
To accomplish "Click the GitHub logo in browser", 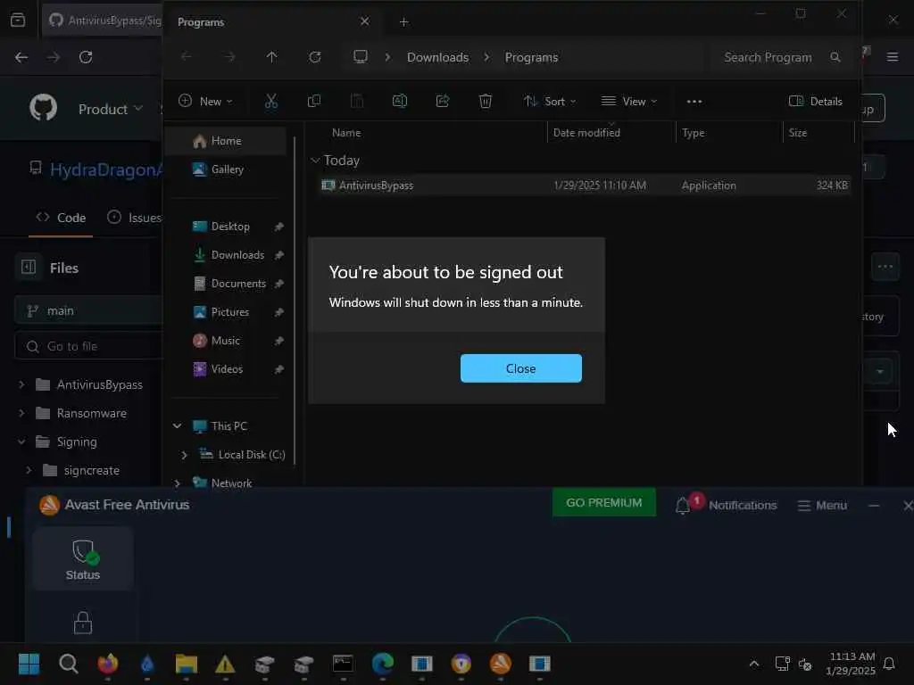I will pos(43,108).
